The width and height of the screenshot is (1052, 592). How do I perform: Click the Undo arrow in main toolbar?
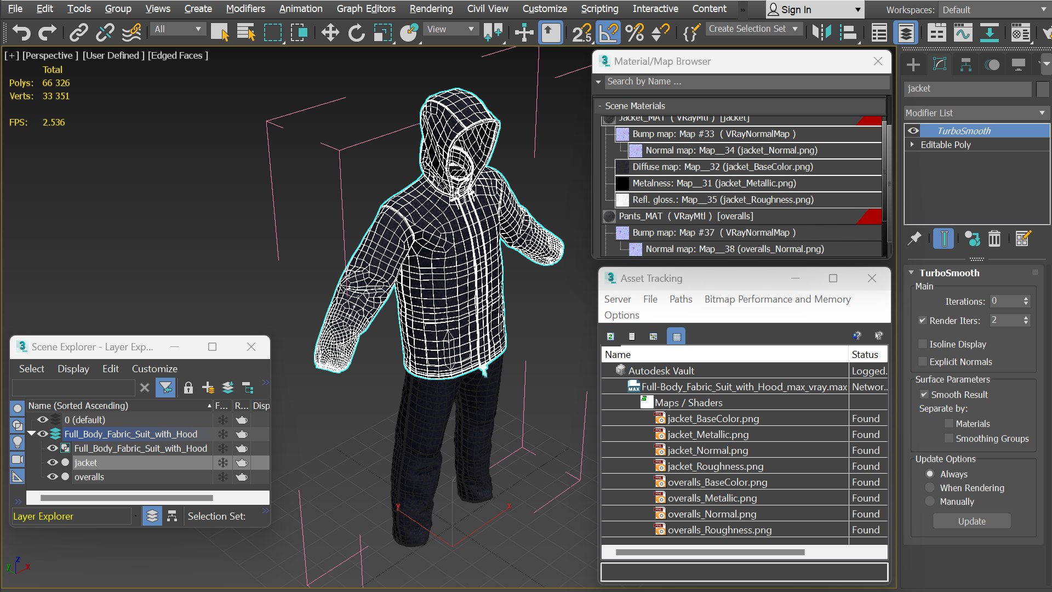[x=21, y=32]
